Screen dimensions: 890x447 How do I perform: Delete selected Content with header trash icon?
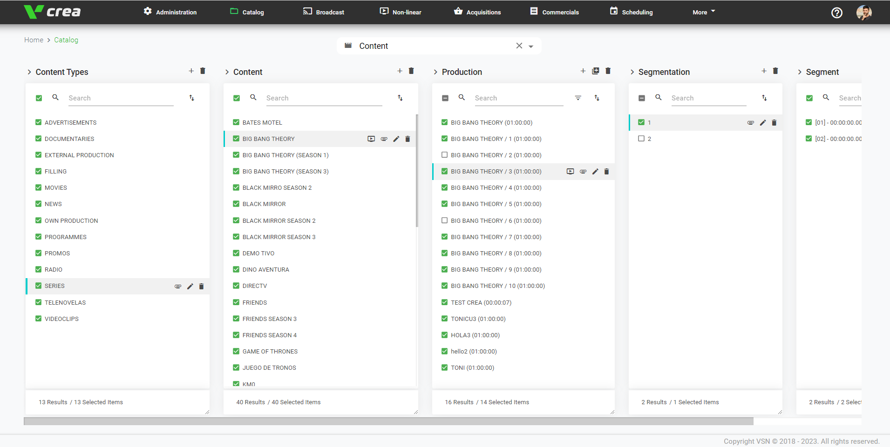click(411, 71)
